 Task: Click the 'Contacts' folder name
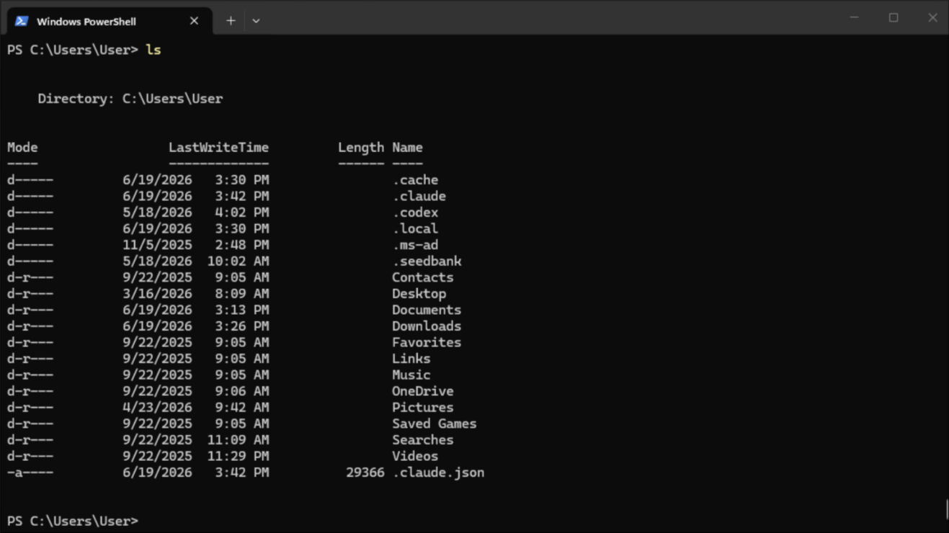[x=423, y=277]
